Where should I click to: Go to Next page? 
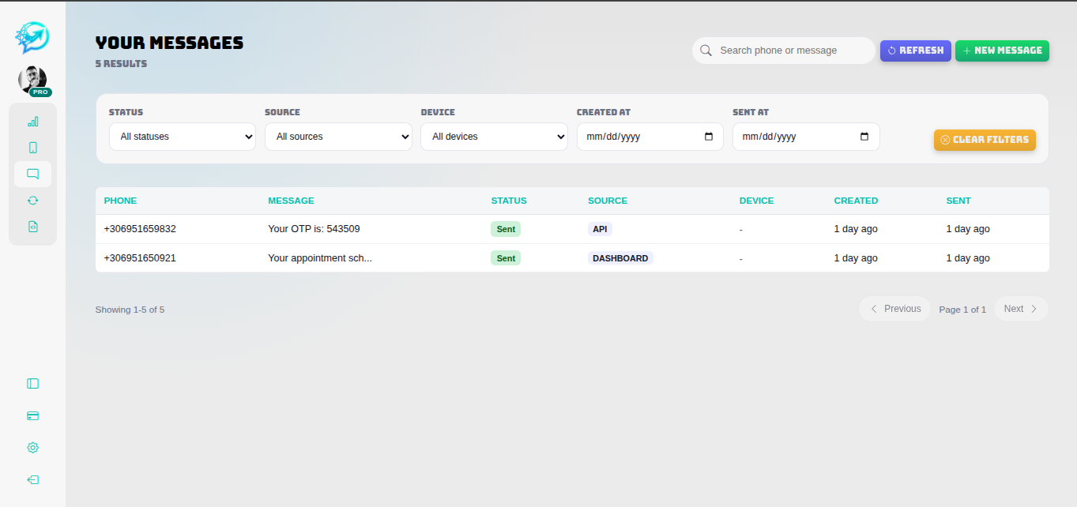pyautogui.click(x=1021, y=309)
